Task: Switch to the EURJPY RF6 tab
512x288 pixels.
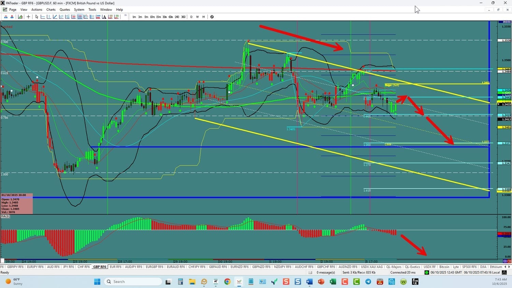Action: point(35,267)
